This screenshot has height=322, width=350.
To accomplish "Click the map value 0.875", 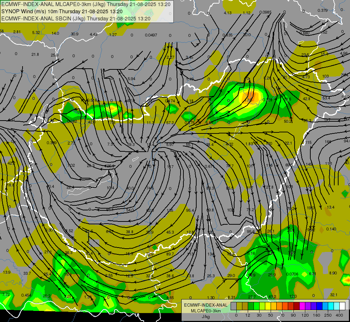I will coord(189,123).
